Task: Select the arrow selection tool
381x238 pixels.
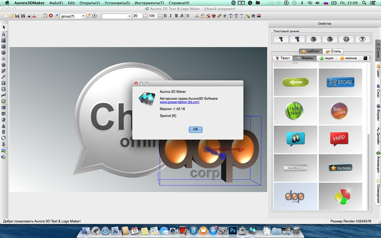Action: (4, 28)
